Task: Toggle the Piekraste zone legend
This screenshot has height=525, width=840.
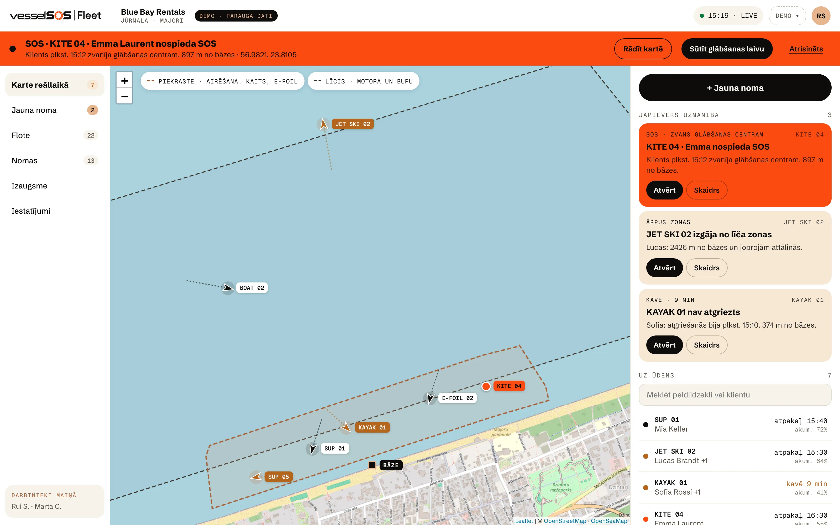Action: pos(222,81)
